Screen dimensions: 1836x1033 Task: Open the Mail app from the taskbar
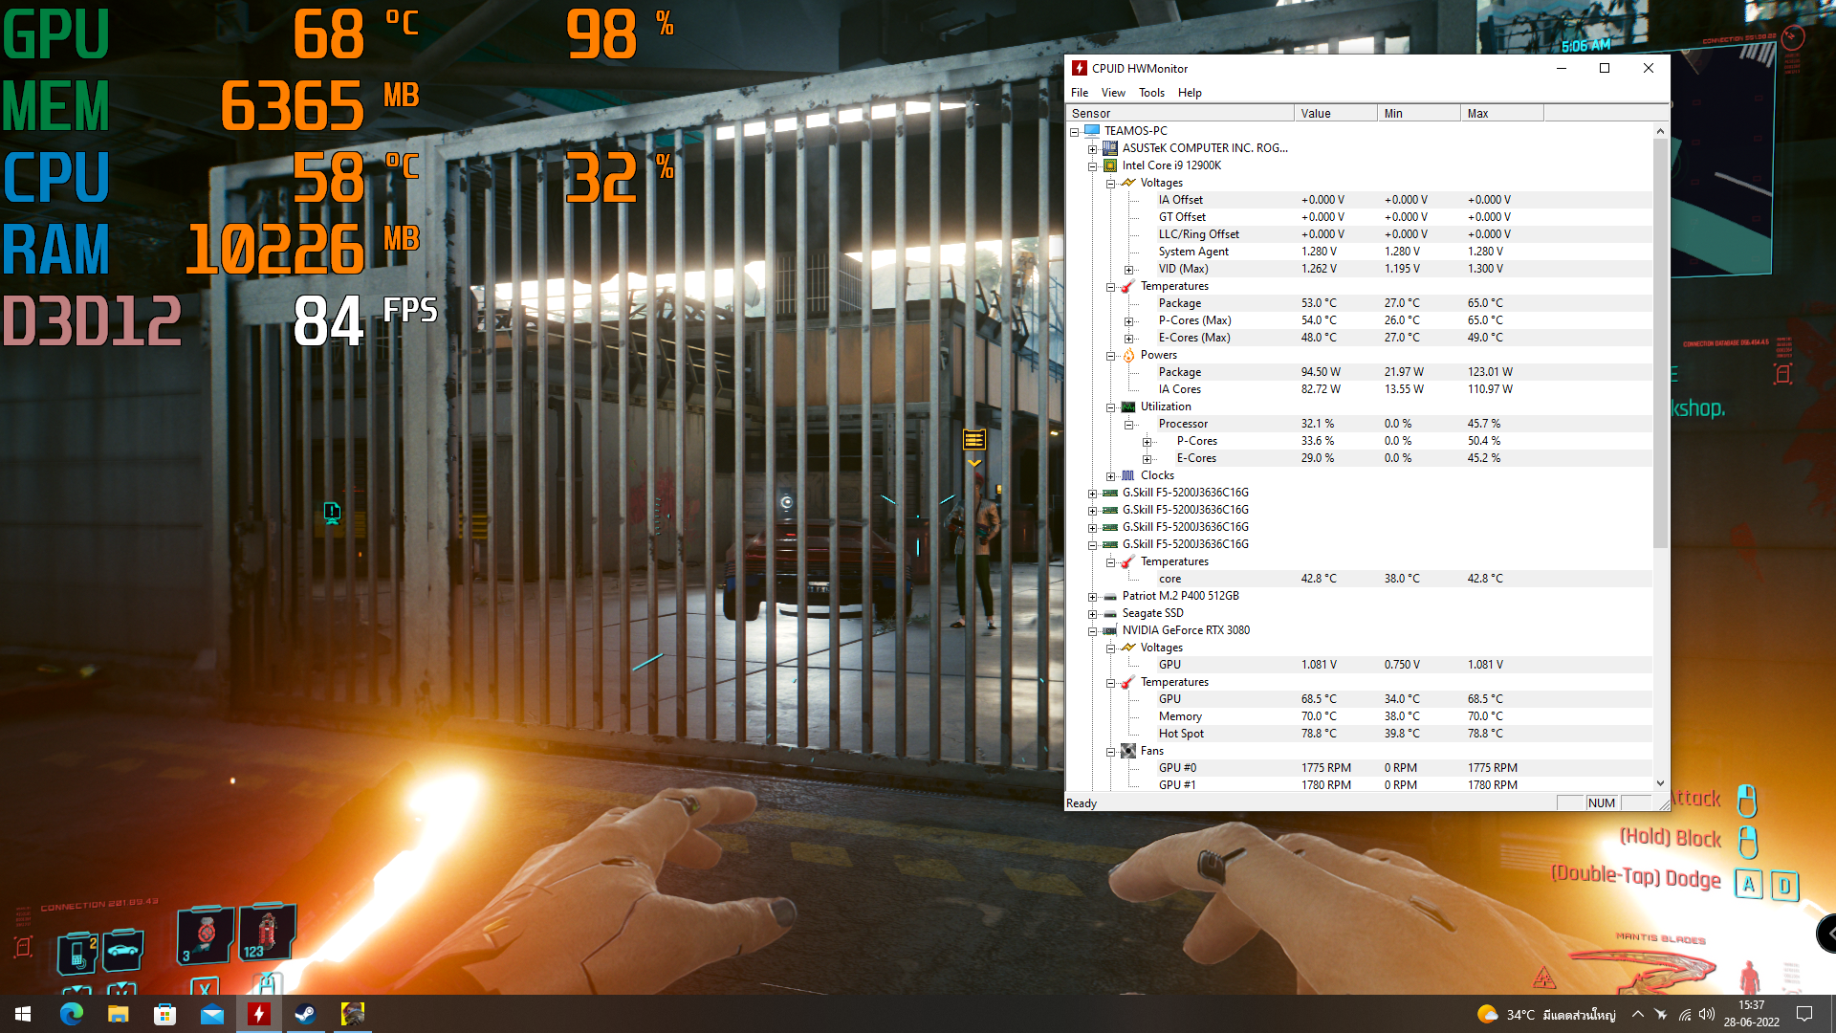pos(211,1014)
